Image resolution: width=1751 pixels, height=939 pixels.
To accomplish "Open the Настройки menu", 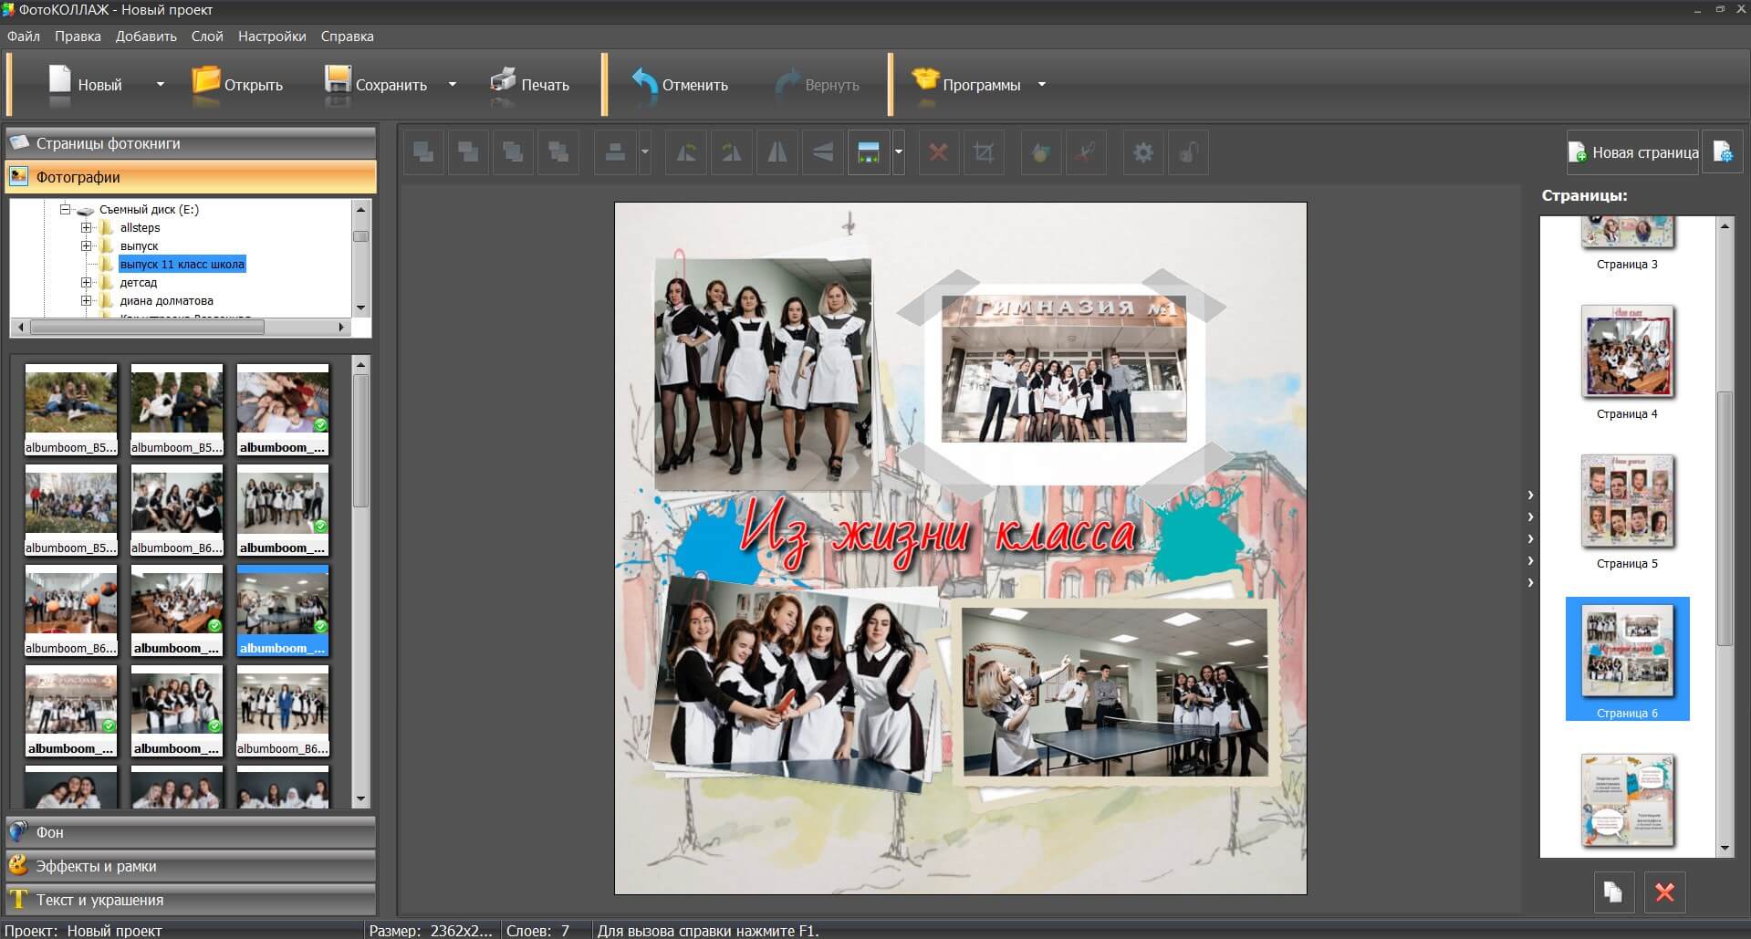I will click(x=272, y=37).
